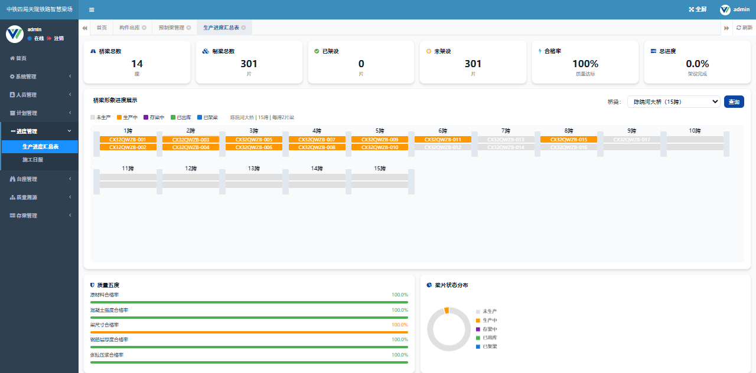Select beam CX32QWZB-001 in span 1
Viewport: 756px width, 373px height.
point(128,140)
